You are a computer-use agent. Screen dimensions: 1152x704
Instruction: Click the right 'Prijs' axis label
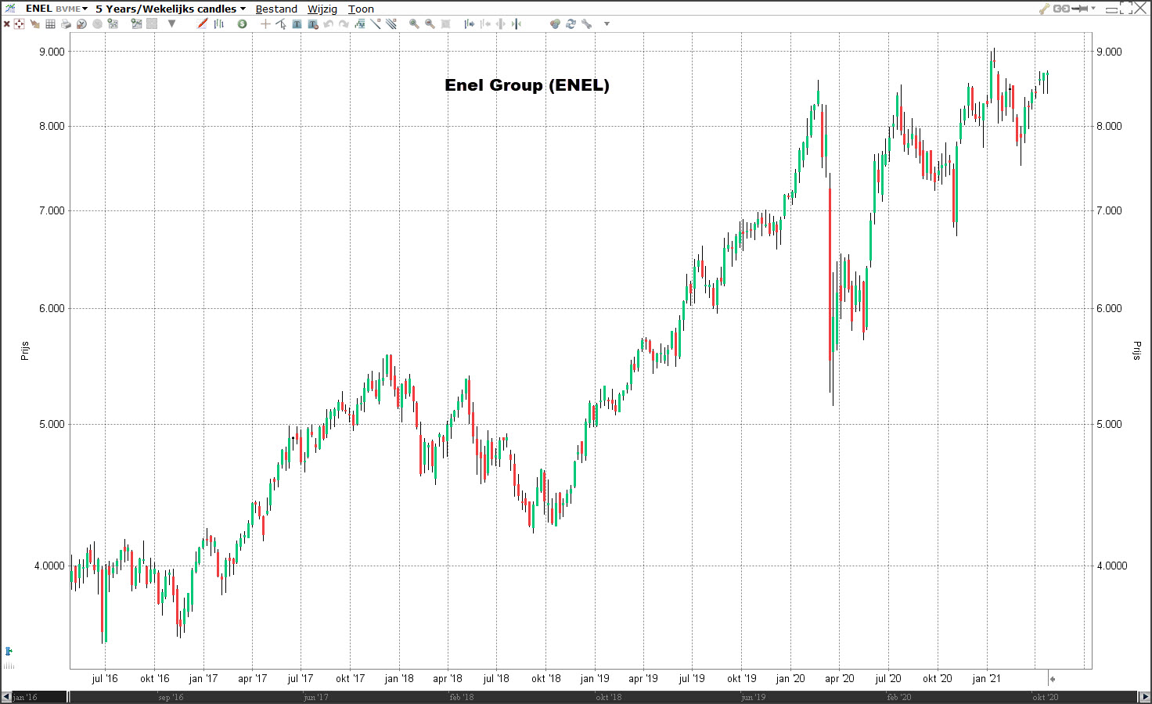(1136, 350)
